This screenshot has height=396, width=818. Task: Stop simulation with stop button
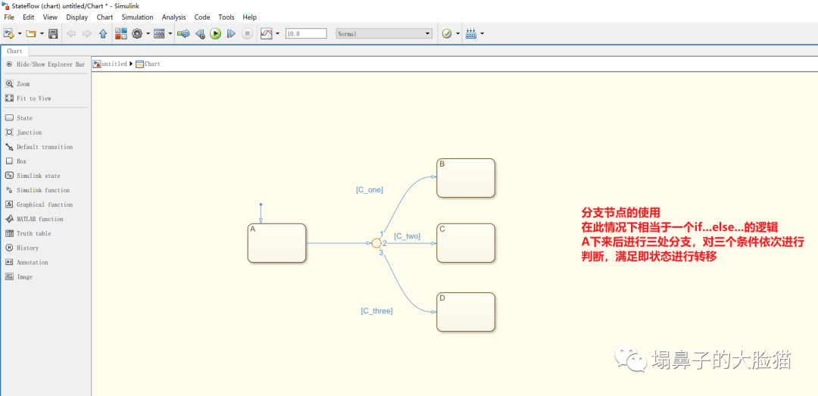coord(247,34)
